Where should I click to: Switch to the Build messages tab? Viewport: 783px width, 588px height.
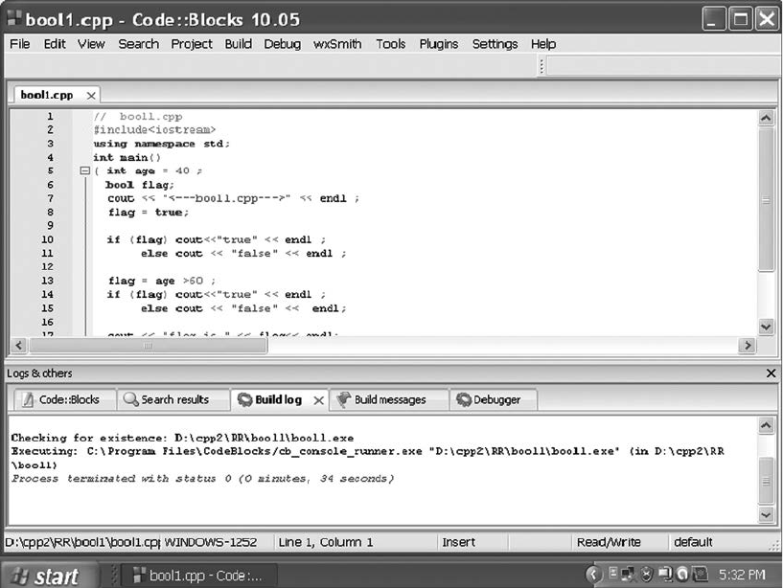pos(389,399)
